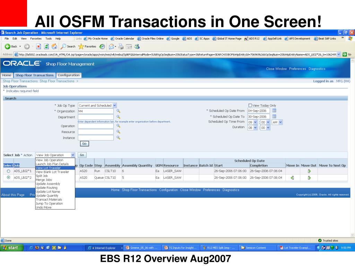Click the Windows start button
This screenshot has height=266, width=355.
tap(12, 248)
